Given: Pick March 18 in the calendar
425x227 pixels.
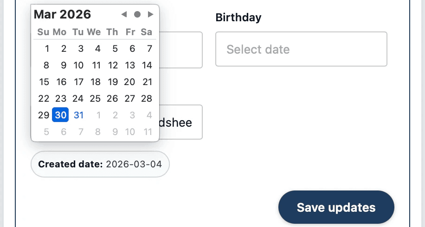Looking at the screenshot, I should click(x=96, y=82).
